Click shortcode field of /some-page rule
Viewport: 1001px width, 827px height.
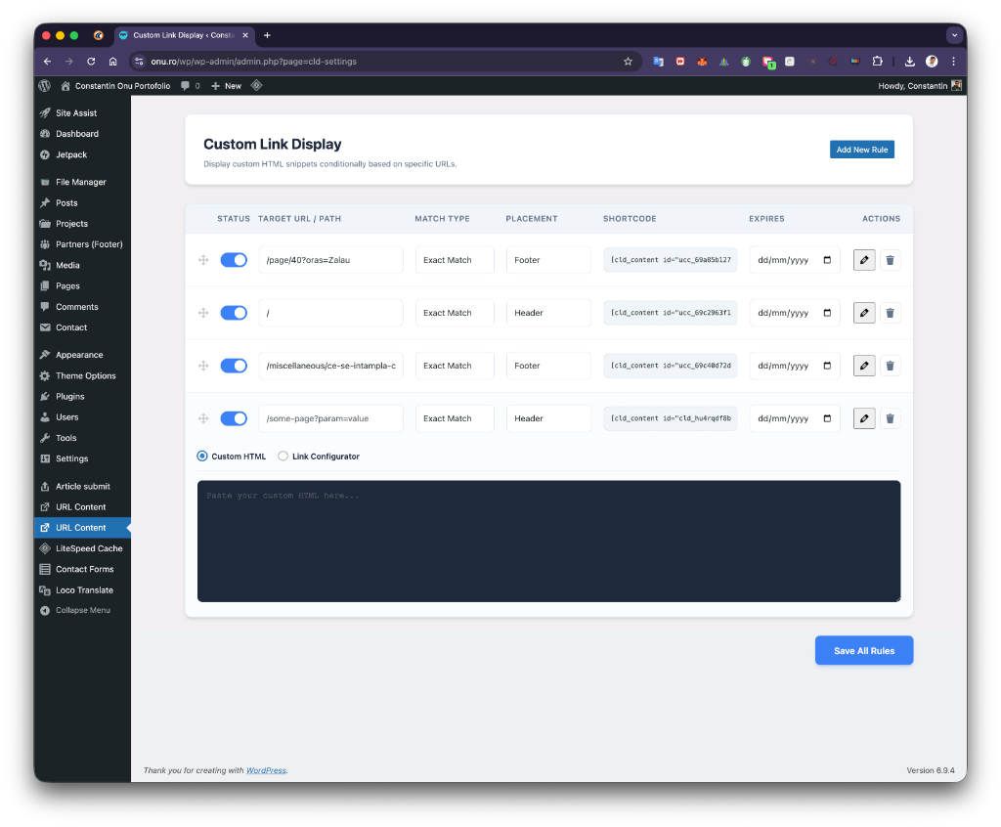(671, 419)
